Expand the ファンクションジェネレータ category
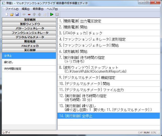Screen dimensions: 162x136 tap(29, 33)
